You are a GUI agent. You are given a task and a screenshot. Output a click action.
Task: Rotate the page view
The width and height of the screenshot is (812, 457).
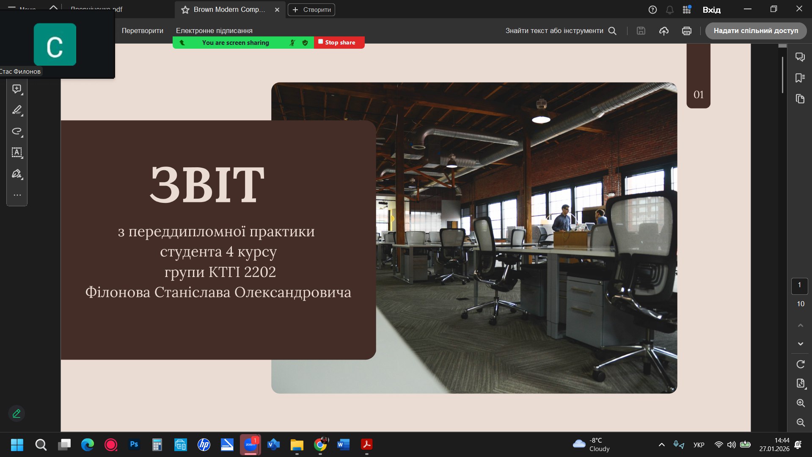pyautogui.click(x=800, y=364)
